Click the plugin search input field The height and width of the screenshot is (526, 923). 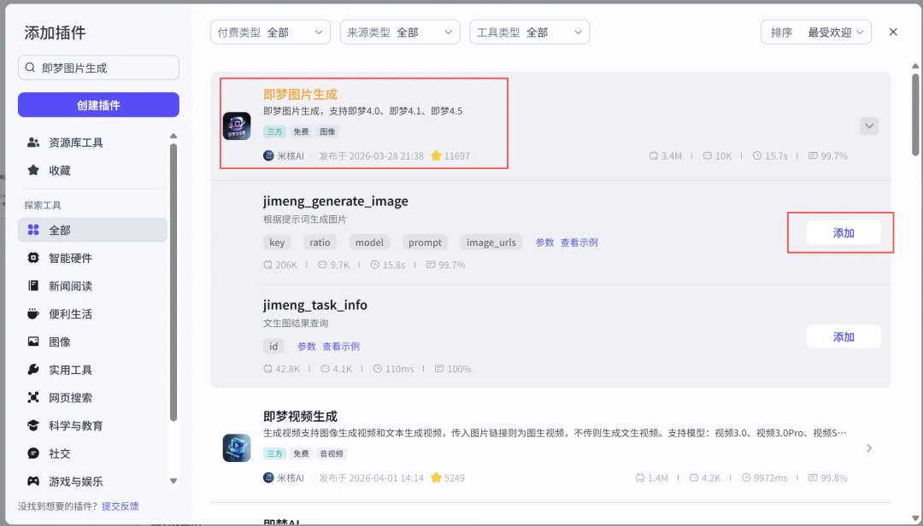(x=98, y=67)
